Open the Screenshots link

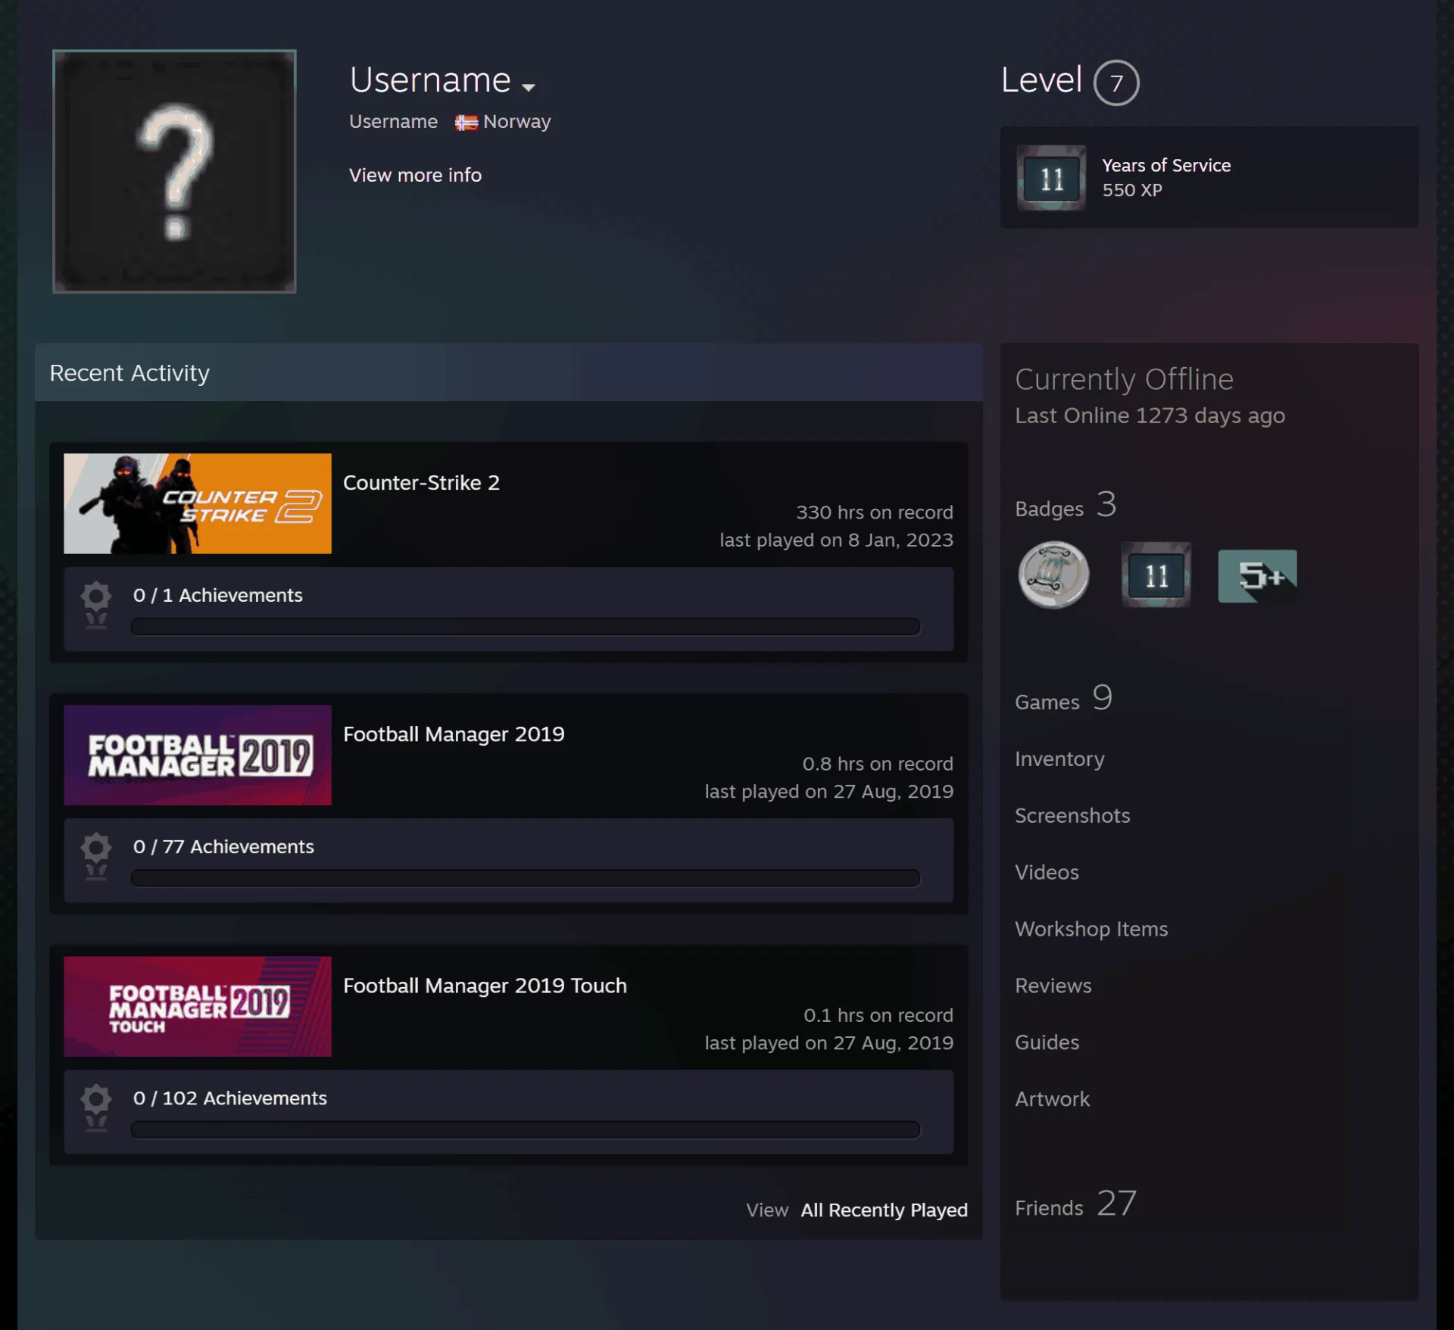(1072, 815)
